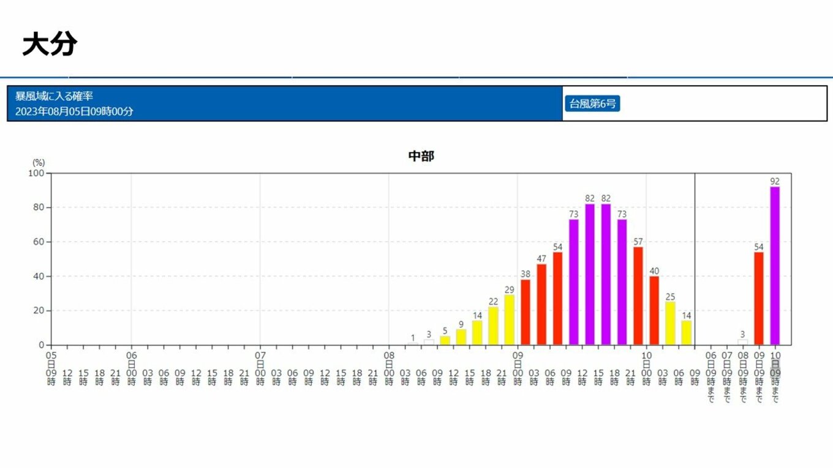Click the 大分 page heading
Viewport: 833px width, 468px height.
(x=49, y=45)
